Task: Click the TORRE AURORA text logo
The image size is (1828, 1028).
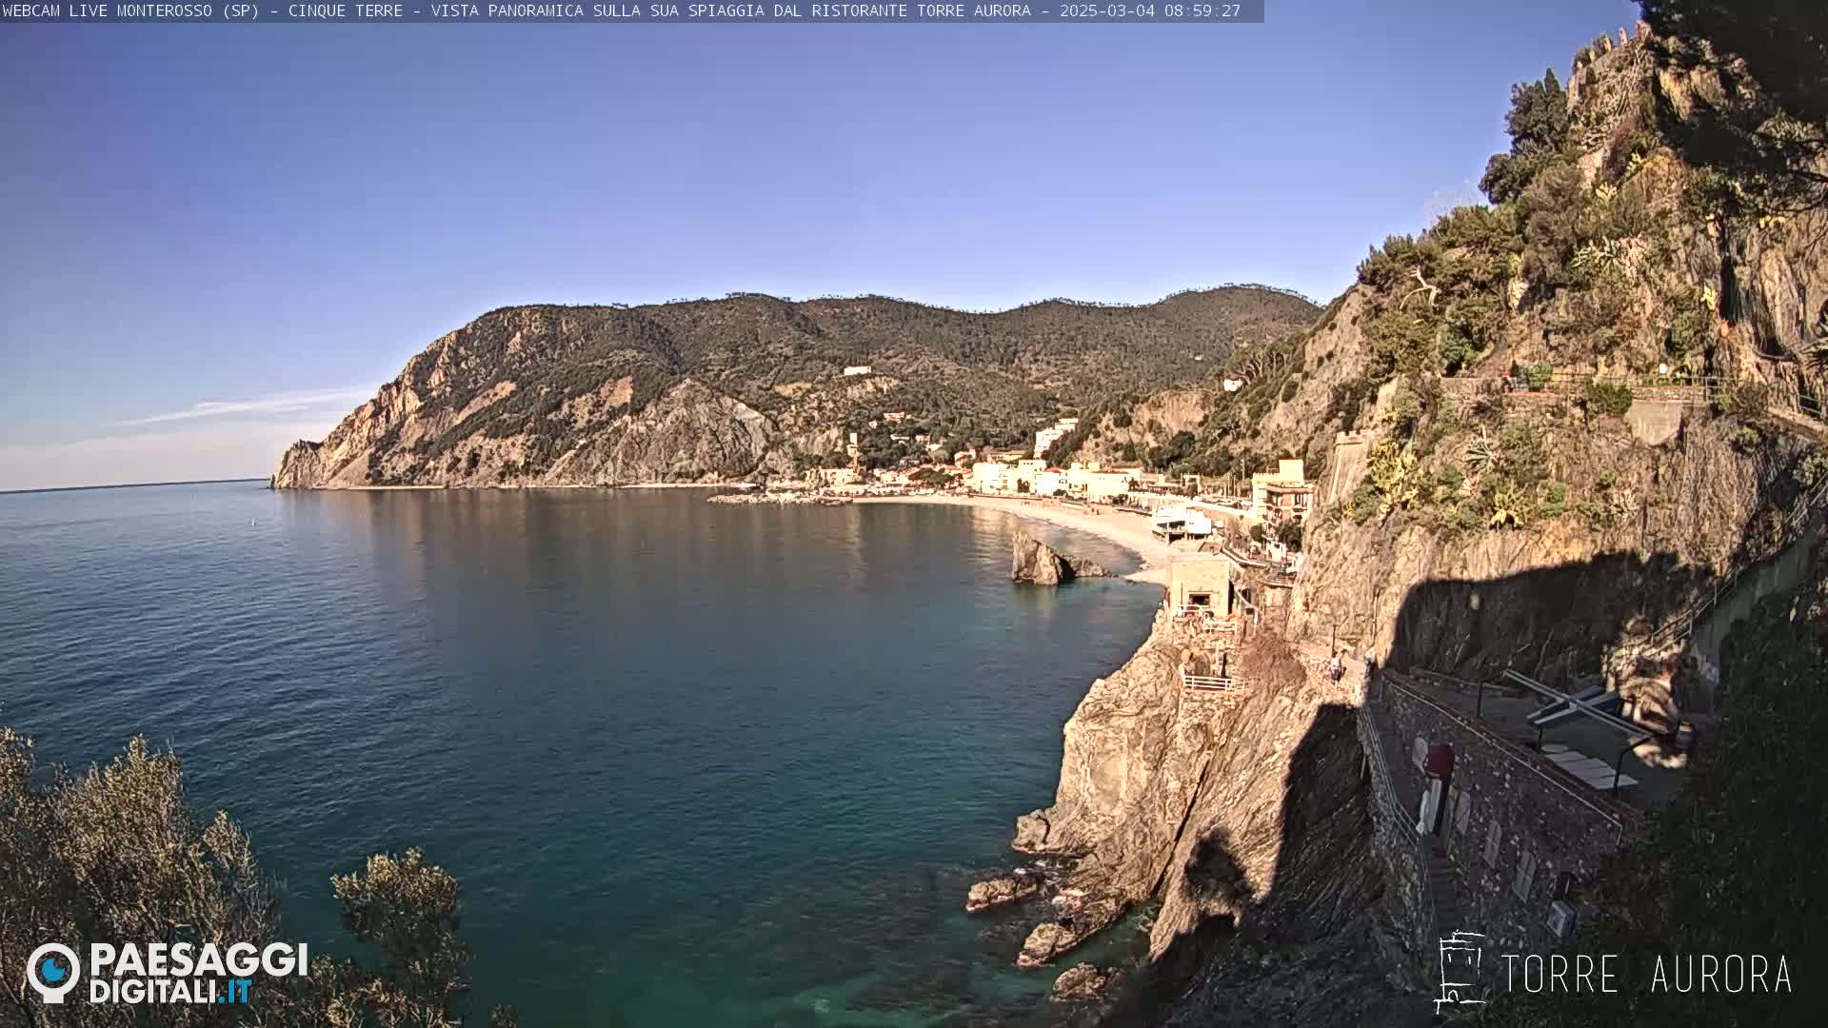Action: click(1645, 975)
